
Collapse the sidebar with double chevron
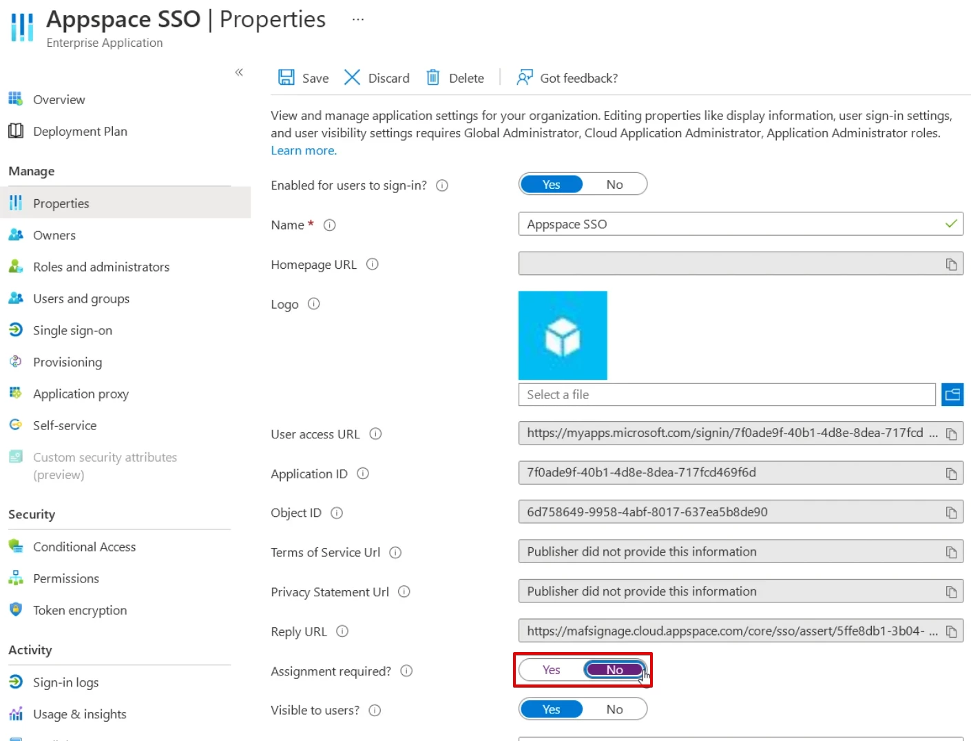(239, 72)
